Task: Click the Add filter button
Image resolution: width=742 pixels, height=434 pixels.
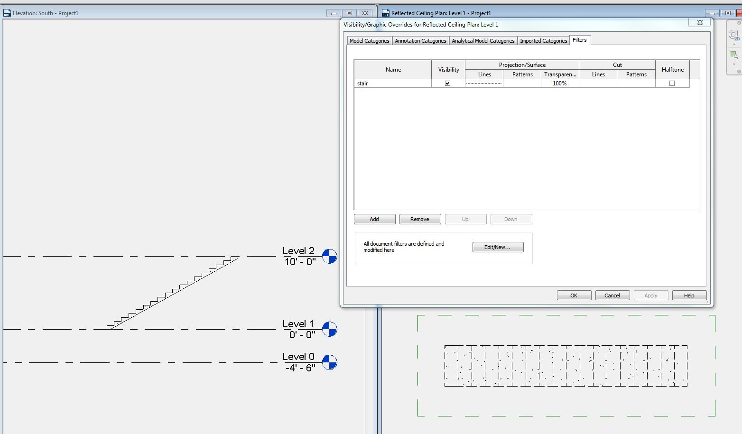Action: pyautogui.click(x=374, y=219)
